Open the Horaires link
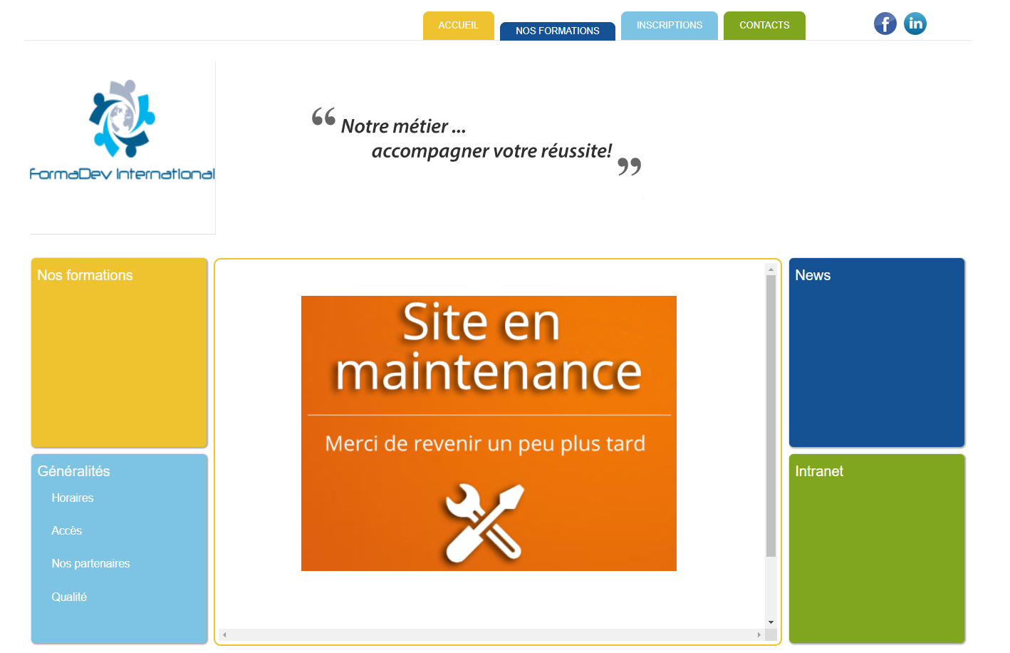This screenshot has height=653, width=1010. tap(73, 498)
